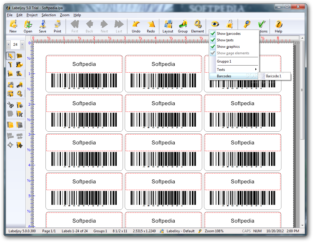Open the Project menu
This screenshot has height=242, width=313.
(x=32, y=15)
